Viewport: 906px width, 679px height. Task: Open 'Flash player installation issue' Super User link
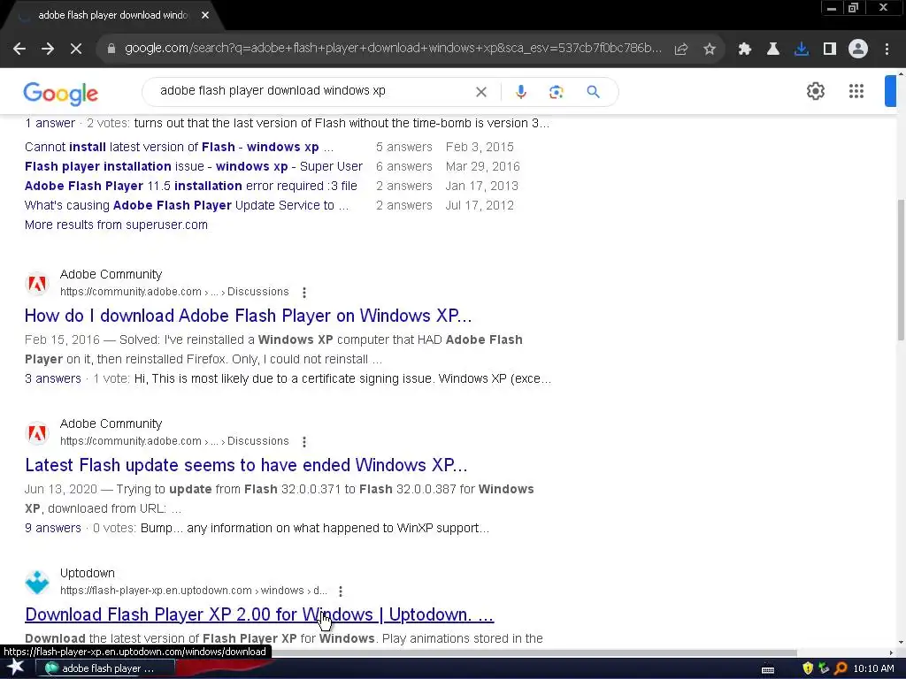(194, 167)
